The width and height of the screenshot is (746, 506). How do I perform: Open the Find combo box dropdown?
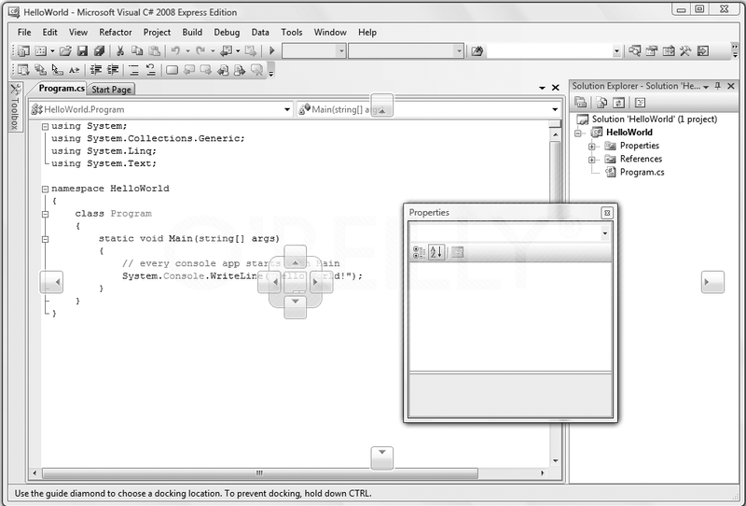pyautogui.click(x=616, y=50)
